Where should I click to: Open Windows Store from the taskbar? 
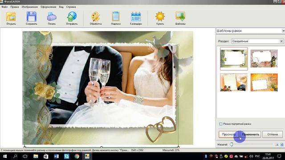[x=46, y=156]
